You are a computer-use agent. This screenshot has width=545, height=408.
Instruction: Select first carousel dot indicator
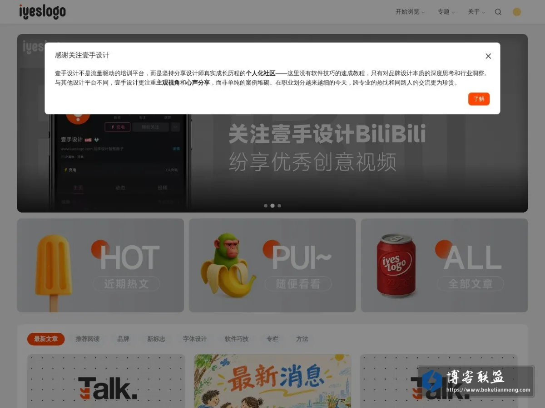pos(266,206)
